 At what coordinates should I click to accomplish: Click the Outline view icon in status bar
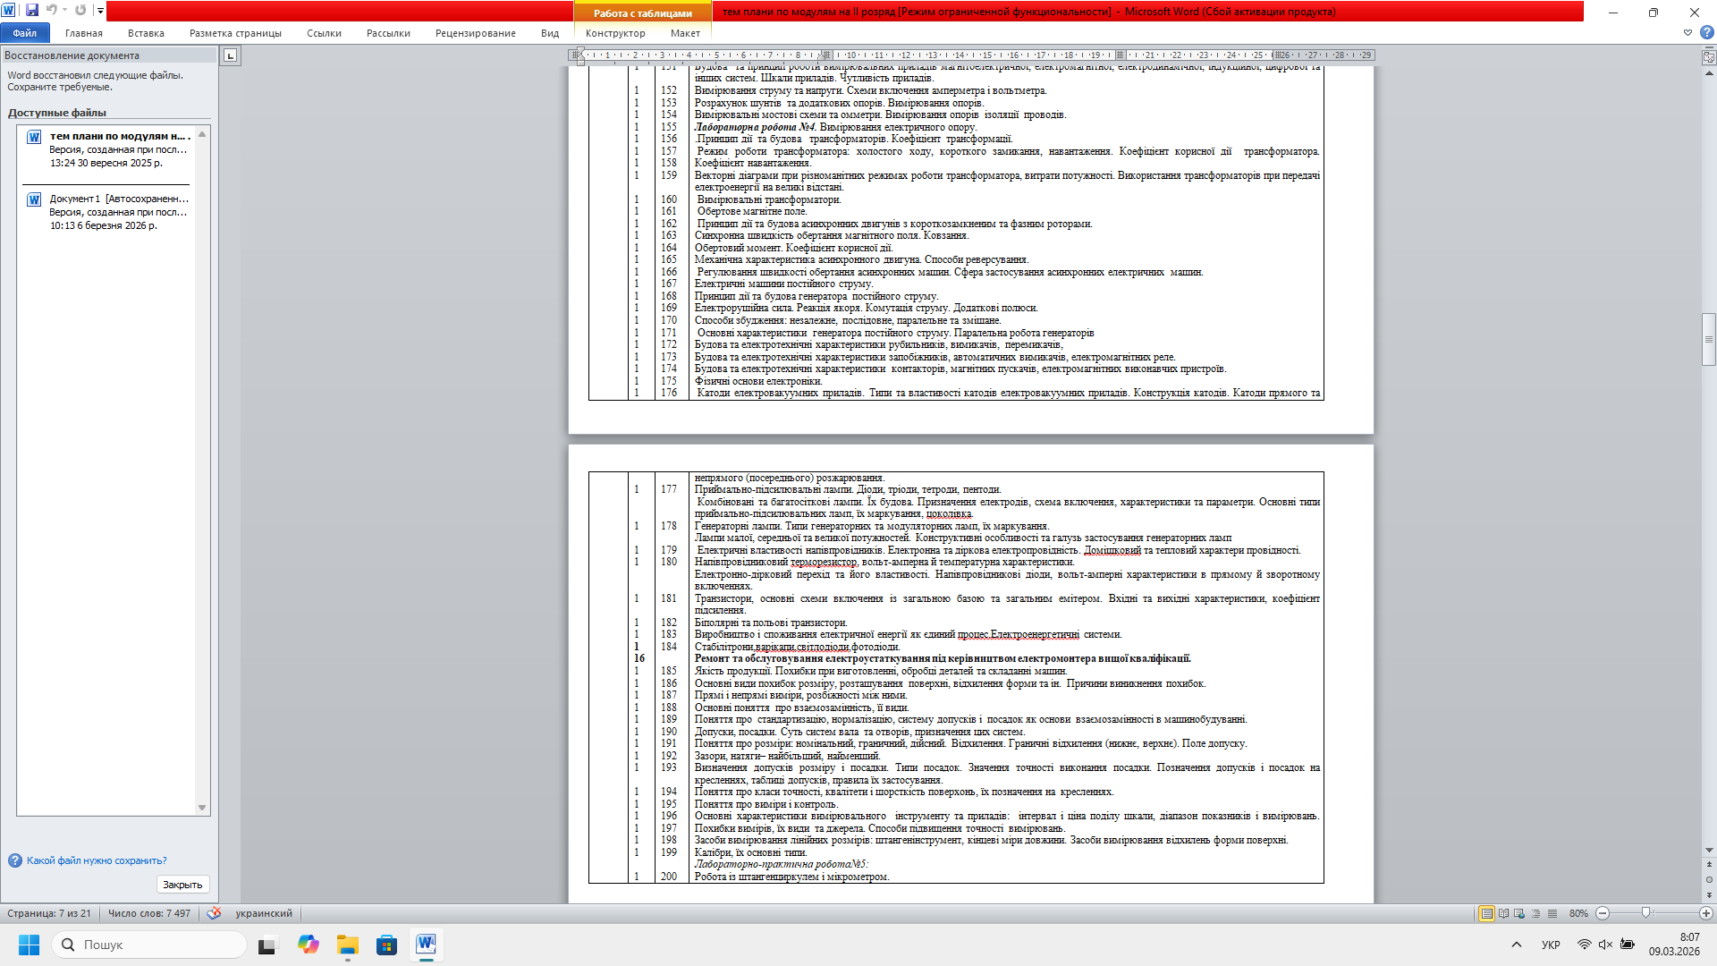coord(1535,913)
